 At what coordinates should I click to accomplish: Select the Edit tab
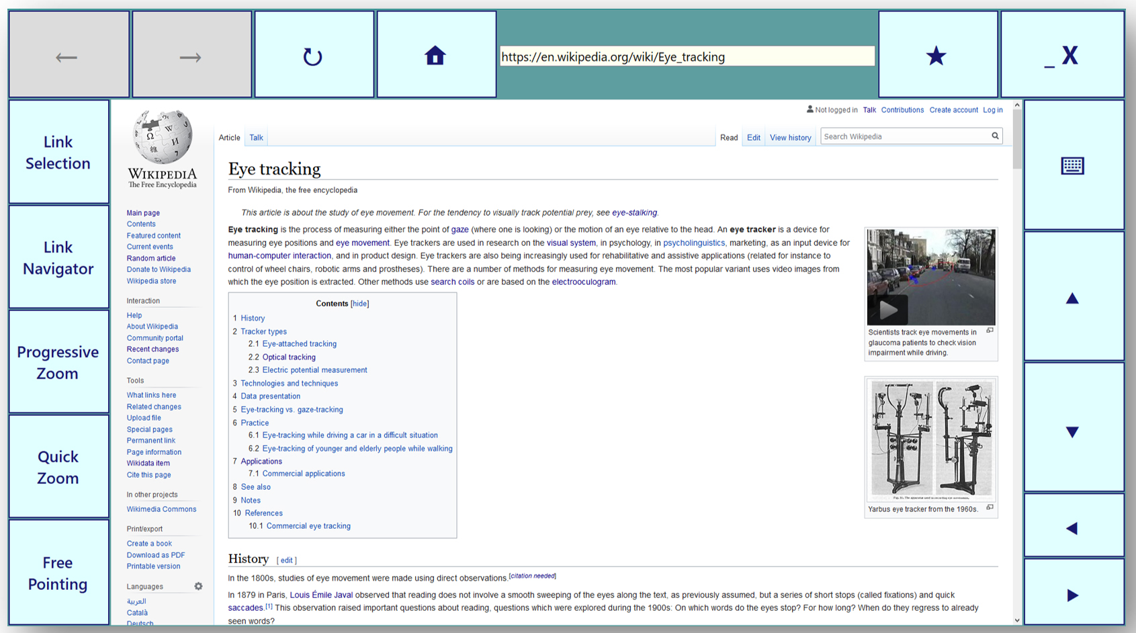tap(754, 138)
